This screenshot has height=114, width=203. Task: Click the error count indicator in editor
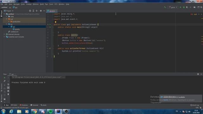tap(192, 14)
